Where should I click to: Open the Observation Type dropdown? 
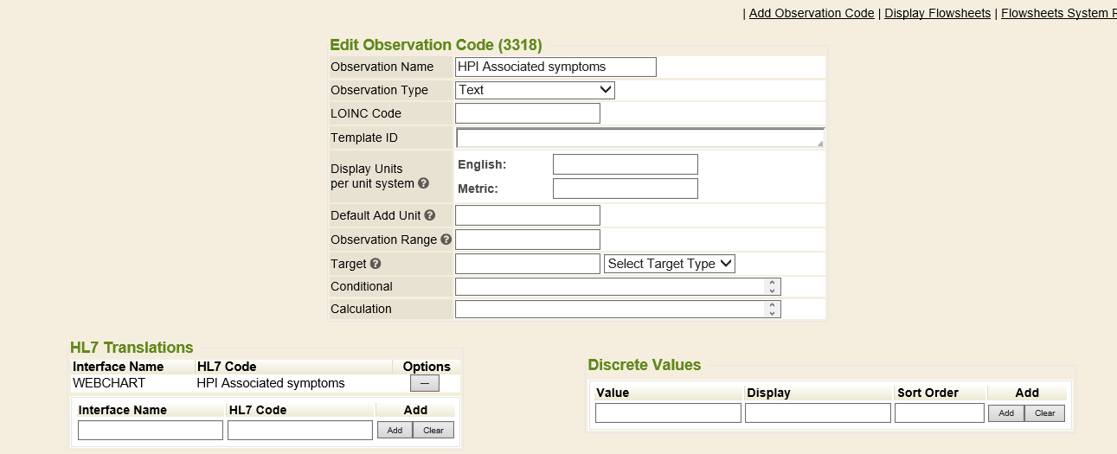coord(535,90)
